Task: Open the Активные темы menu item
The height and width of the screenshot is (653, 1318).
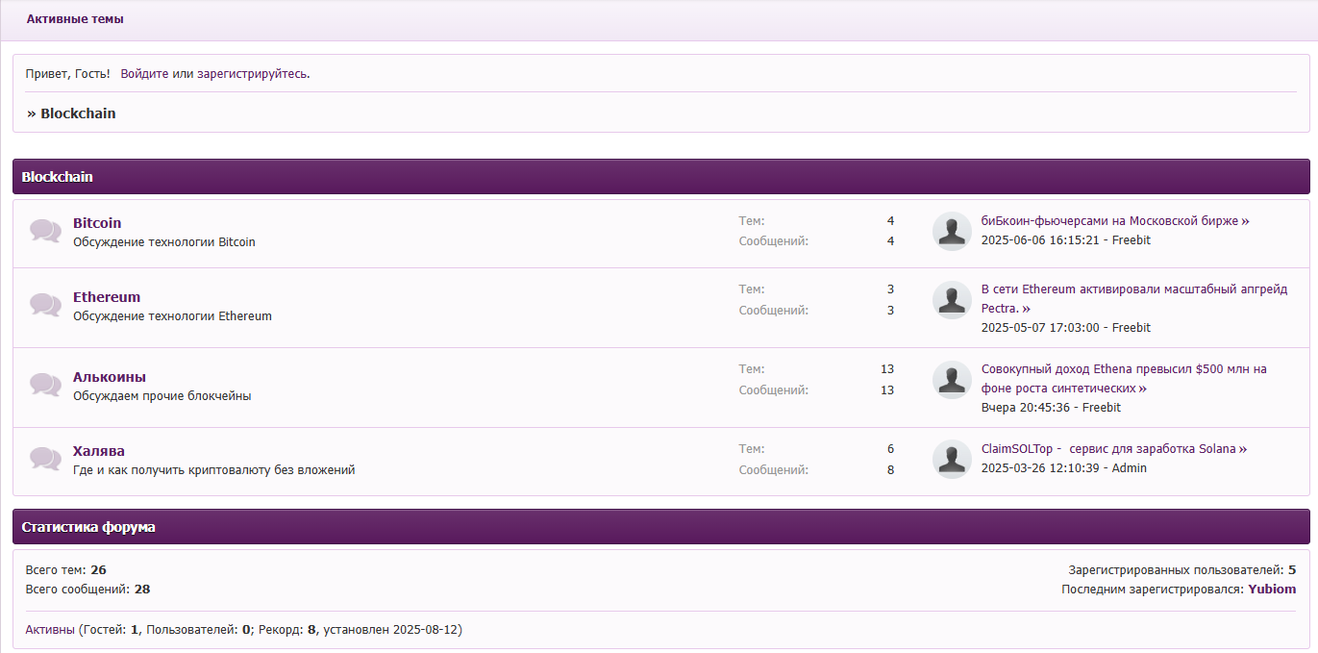Action: (75, 19)
